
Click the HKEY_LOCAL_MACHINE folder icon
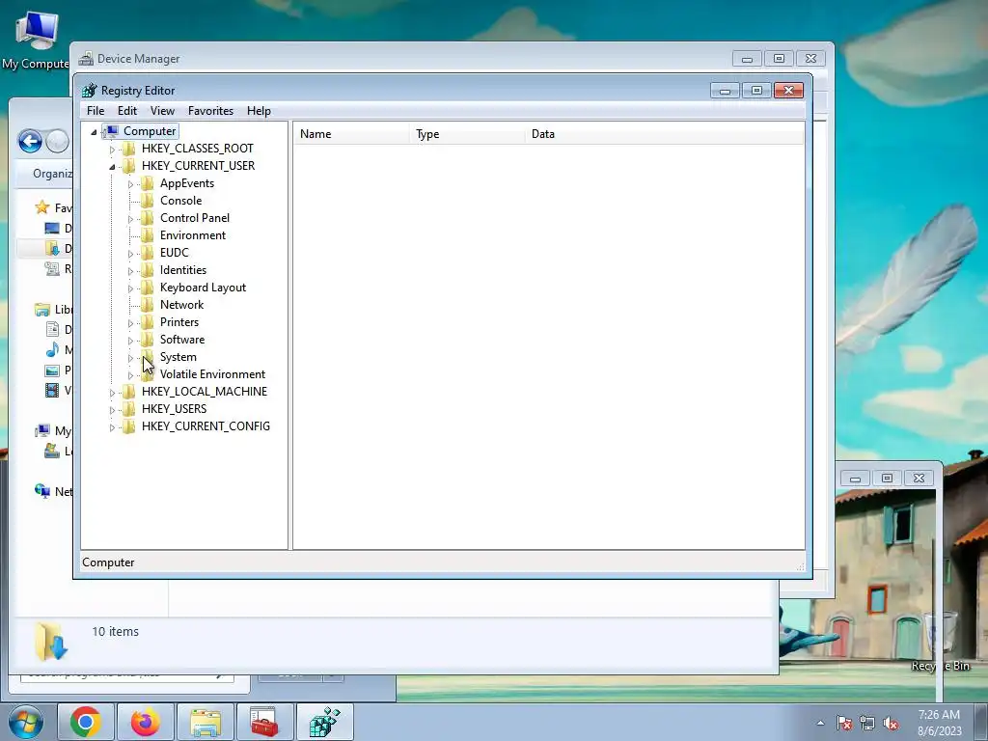pyautogui.click(x=128, y=392)
